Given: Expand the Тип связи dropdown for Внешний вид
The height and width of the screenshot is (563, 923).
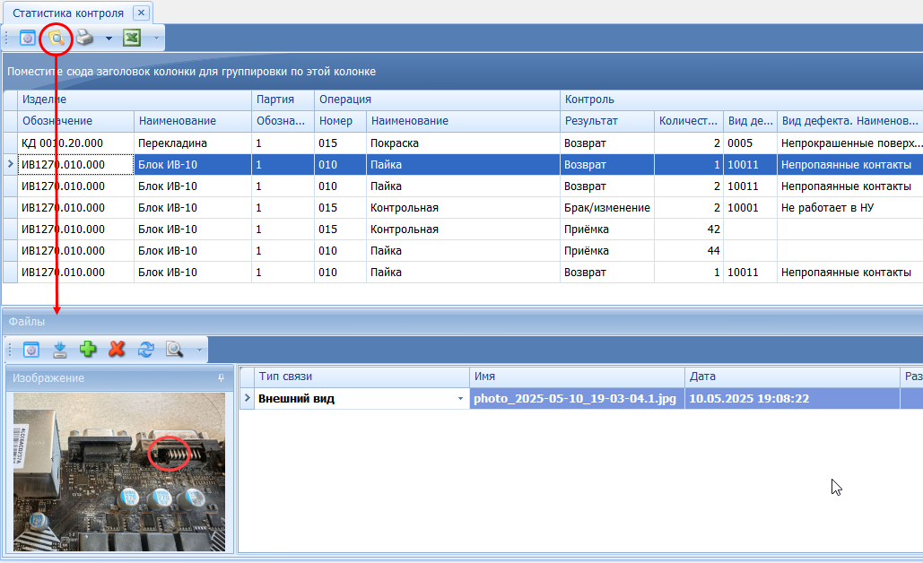Looking at the screenshot, I should (461, 398).
